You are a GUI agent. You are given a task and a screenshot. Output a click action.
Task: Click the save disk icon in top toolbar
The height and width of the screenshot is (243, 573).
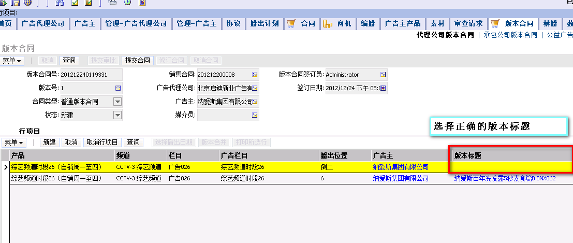(15, 3)
